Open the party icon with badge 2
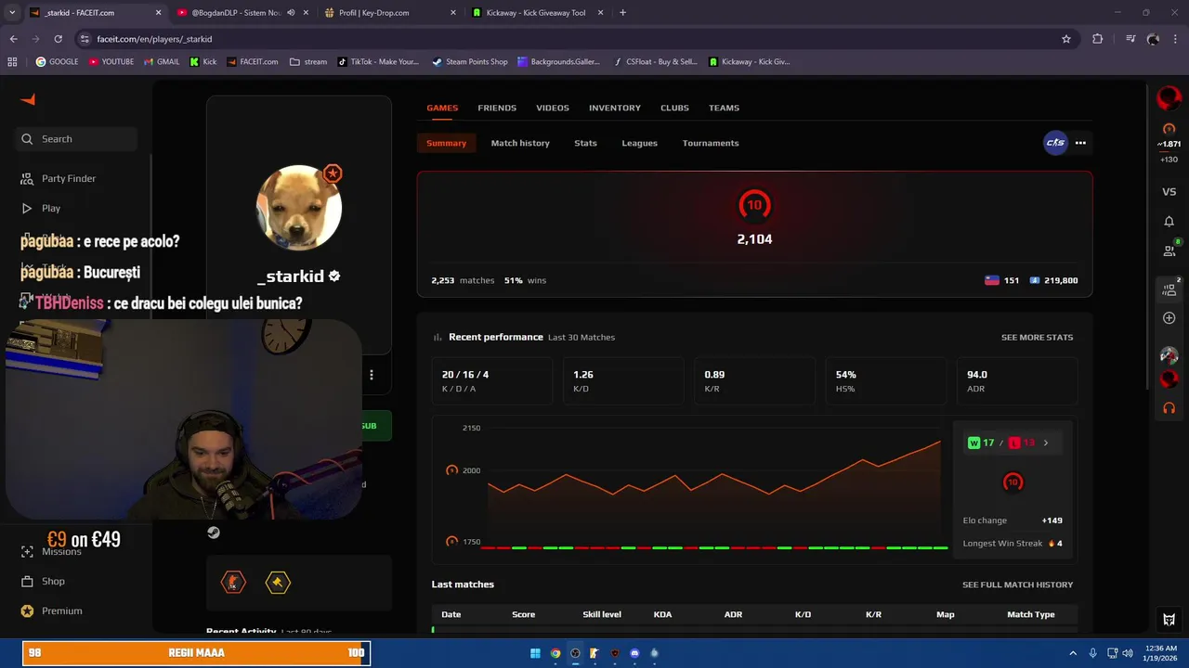Image resolution: width=1189 pixels, height=668 pixels. pos(1169,289)
